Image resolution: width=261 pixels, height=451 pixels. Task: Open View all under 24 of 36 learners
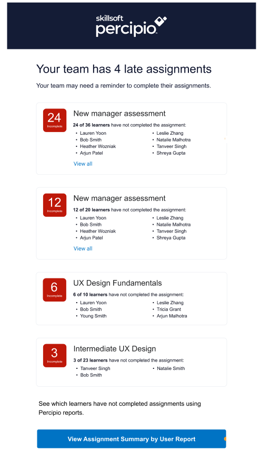pyautogui.click(x=83, y=164)
